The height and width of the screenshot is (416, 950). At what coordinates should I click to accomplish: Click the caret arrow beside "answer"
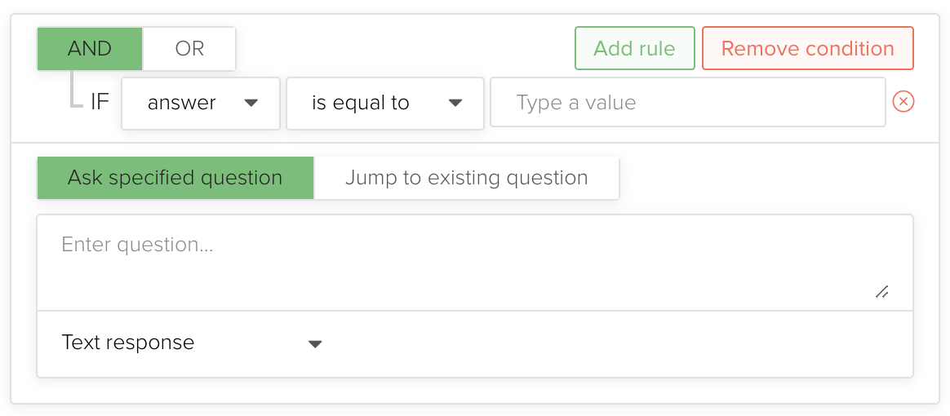[x=251, y=104]
